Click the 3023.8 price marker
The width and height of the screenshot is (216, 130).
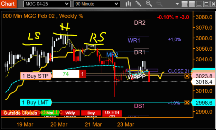click(203, 76)
